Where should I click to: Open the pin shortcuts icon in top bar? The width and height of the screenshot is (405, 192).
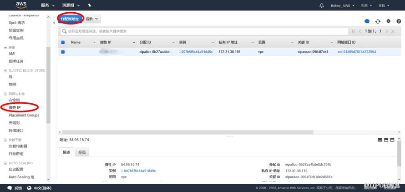[x=89, y=5]
